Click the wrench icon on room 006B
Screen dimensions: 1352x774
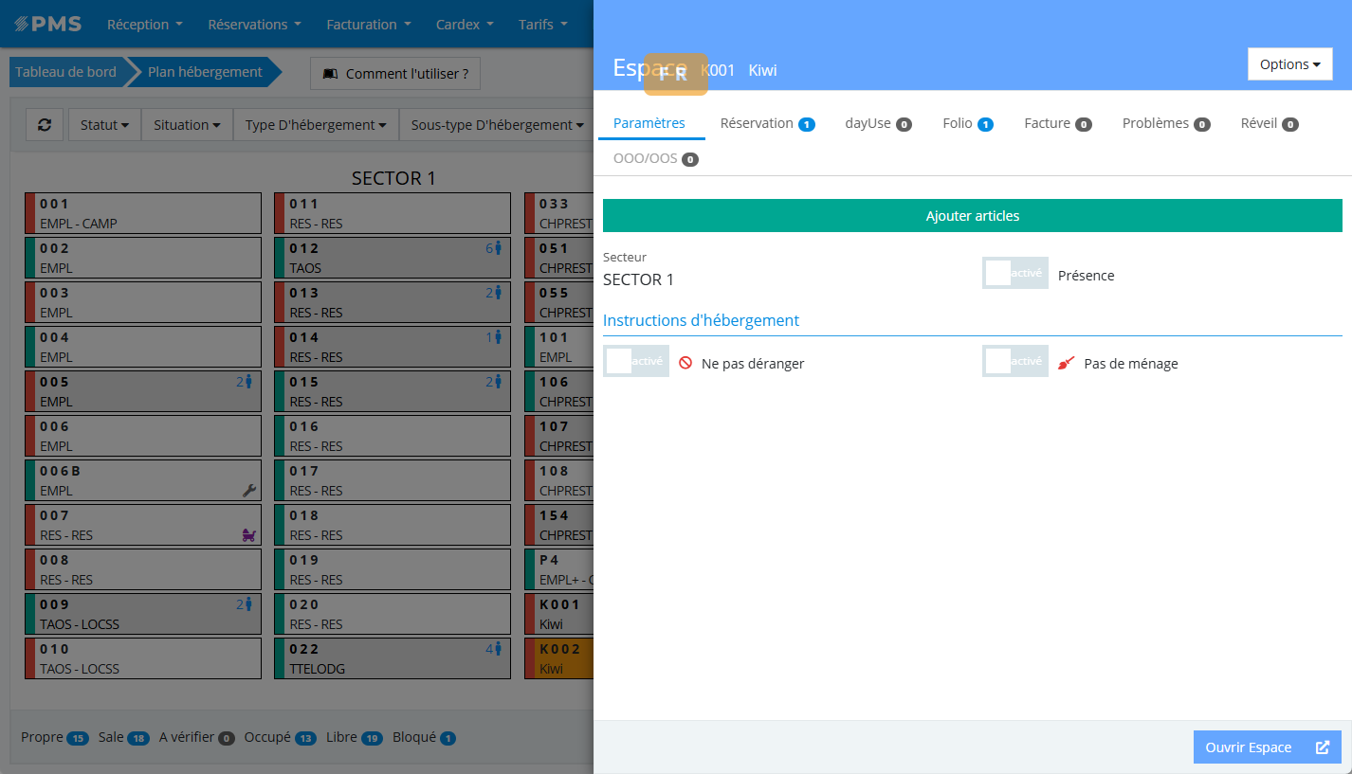pyautogui.click(x=249, y=491)
